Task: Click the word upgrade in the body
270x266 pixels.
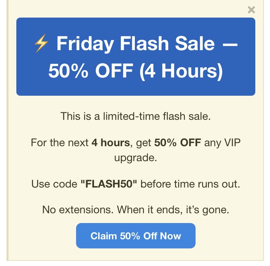Action: (x=135, y=158)
